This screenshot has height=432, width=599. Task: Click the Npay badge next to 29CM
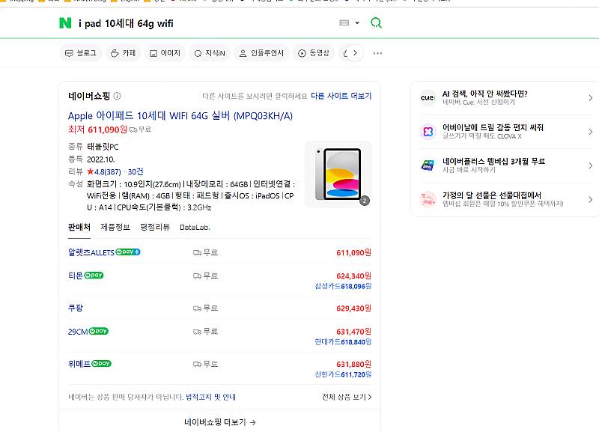[x=99, y=331]
